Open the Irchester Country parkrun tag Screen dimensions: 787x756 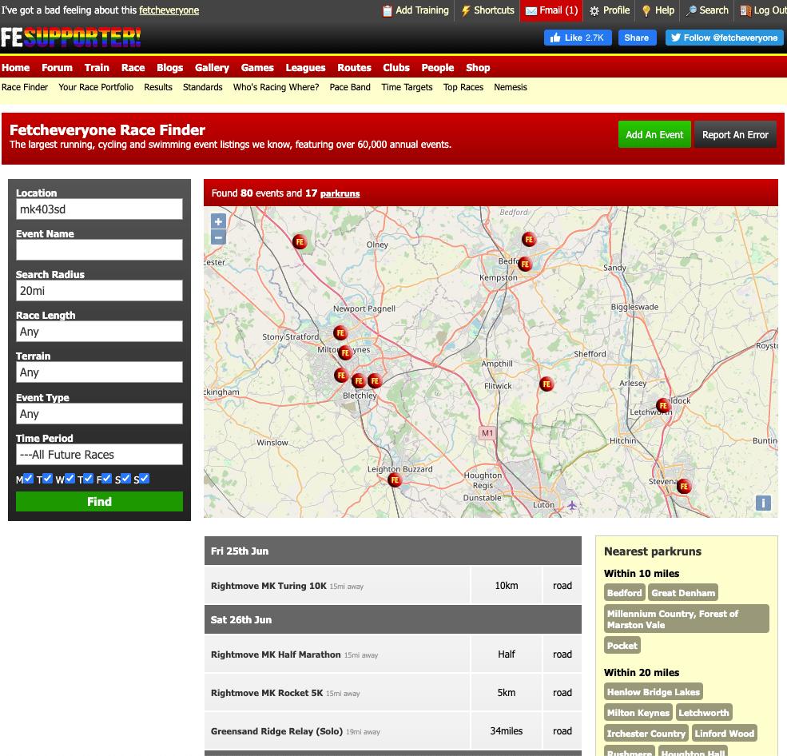(x=646, y=734)
